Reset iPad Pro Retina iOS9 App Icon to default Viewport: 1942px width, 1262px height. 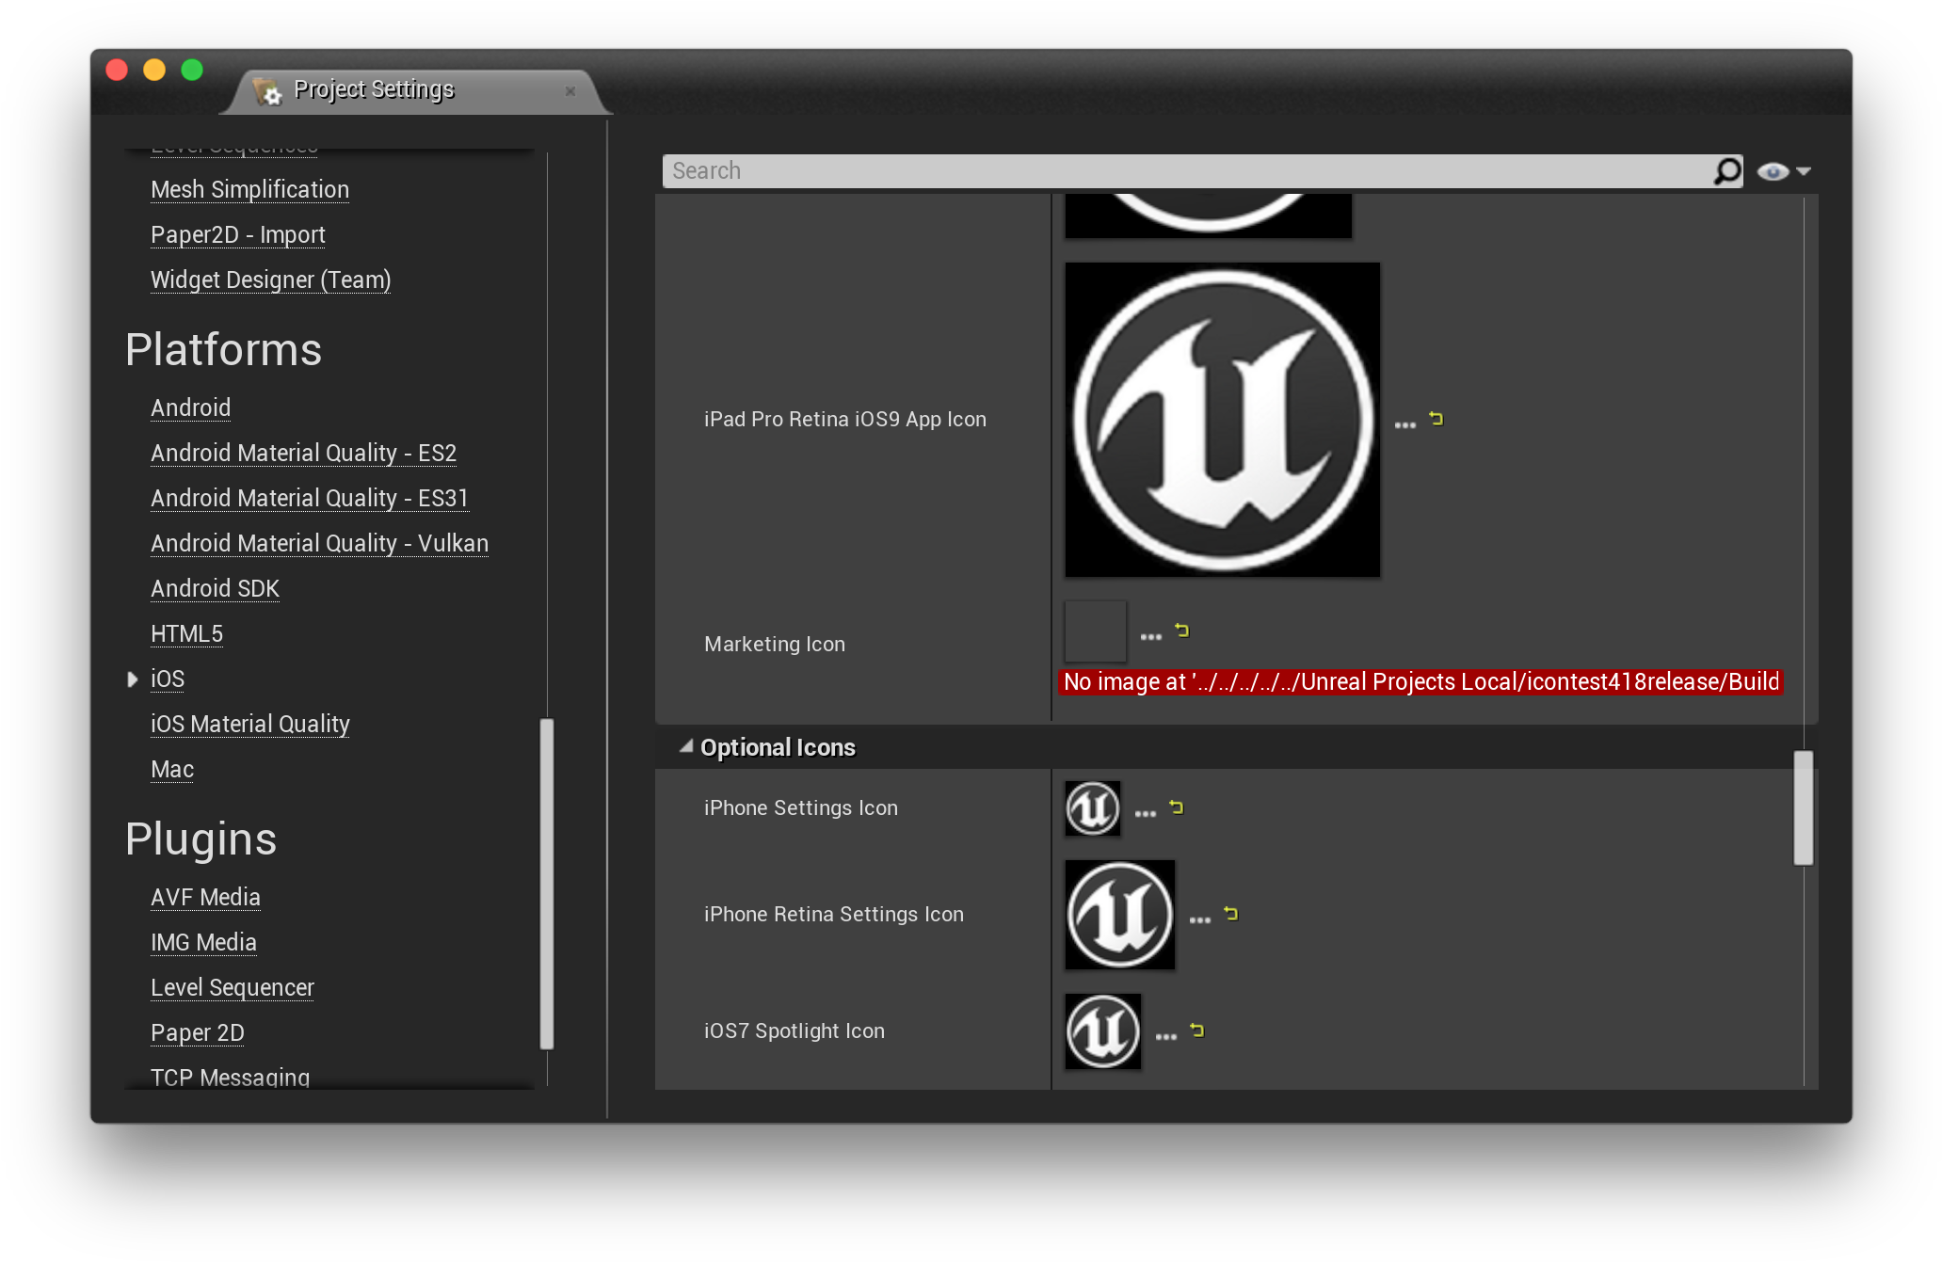coord(1436,419)
